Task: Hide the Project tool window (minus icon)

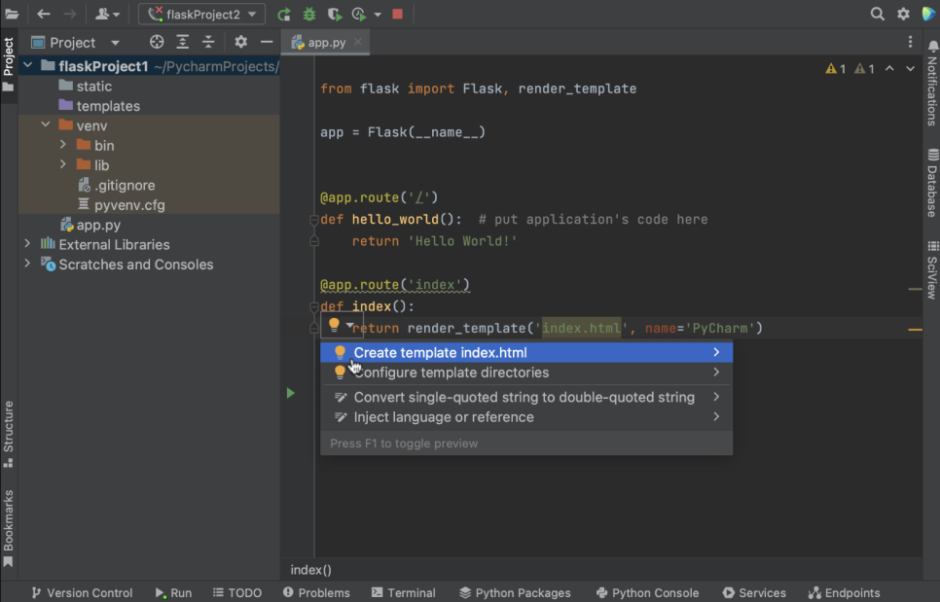Action: pyautogui.click(x=267, y=42)
